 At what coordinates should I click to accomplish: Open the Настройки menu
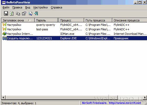40,7
